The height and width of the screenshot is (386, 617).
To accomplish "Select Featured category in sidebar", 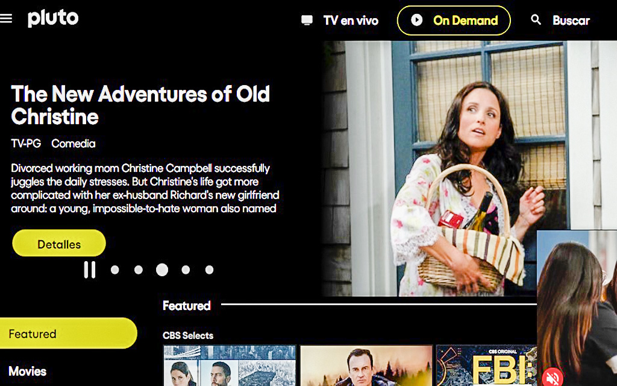I will point(69,333).
